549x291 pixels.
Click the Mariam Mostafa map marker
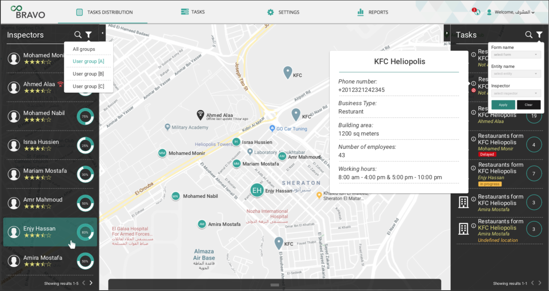pyautogui.click(x=237, y=164)
